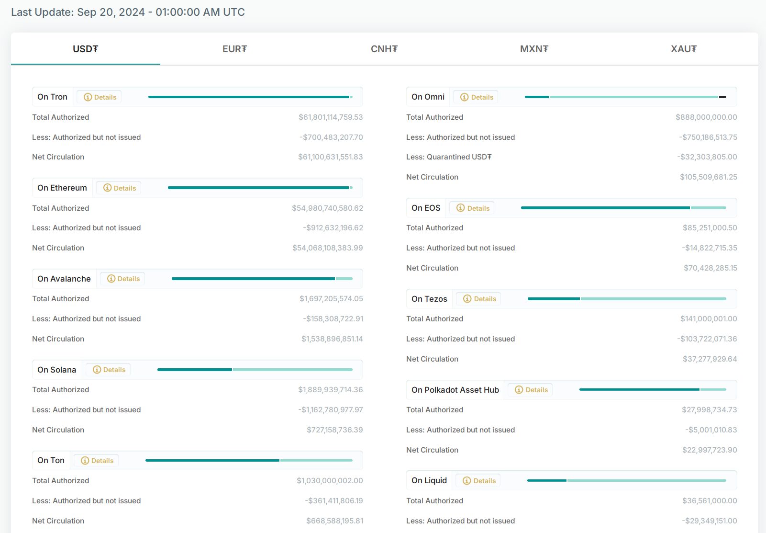Image resolution: width=766 pixels, height=533 pixels.
Task: Click the info icon in Ethereum Details
Action: click(x=107, y=188)
